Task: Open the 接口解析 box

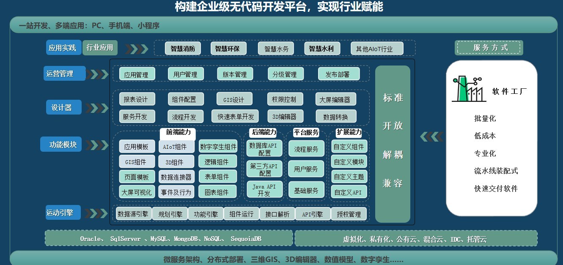Action: pyautogui.click(x=277, y=214)
